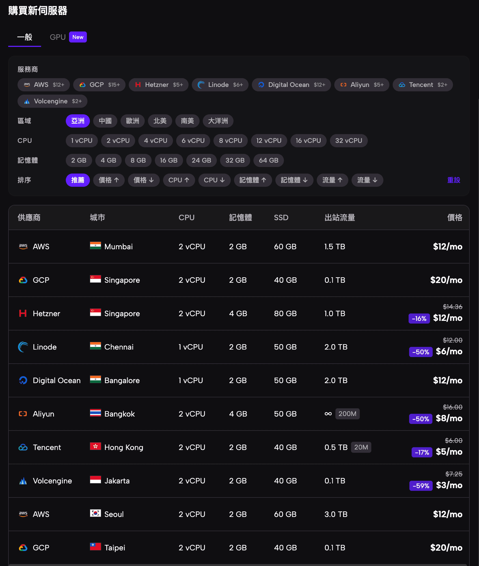Filter by Digital Ocean provider chip
479x566 pixels.
(x=291, y=85)
